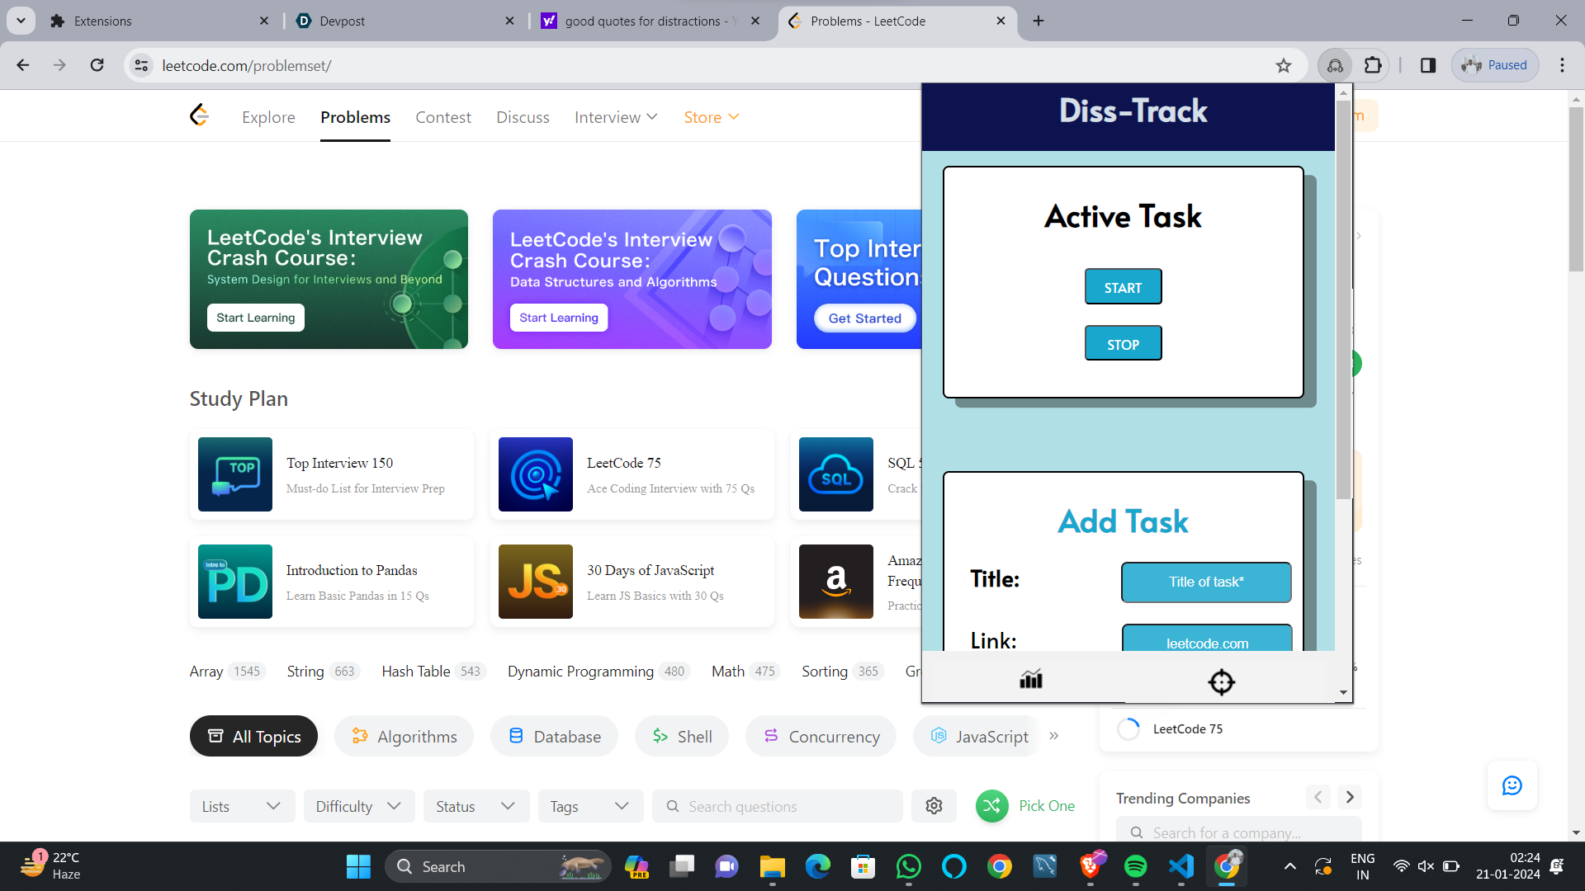The image size is (1585, 891).
Task: Toggle Chrome side panel button
Action: coord(1427,65)
